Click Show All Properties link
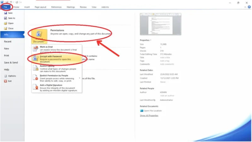The image size is (252, 142). click(149, 115)
